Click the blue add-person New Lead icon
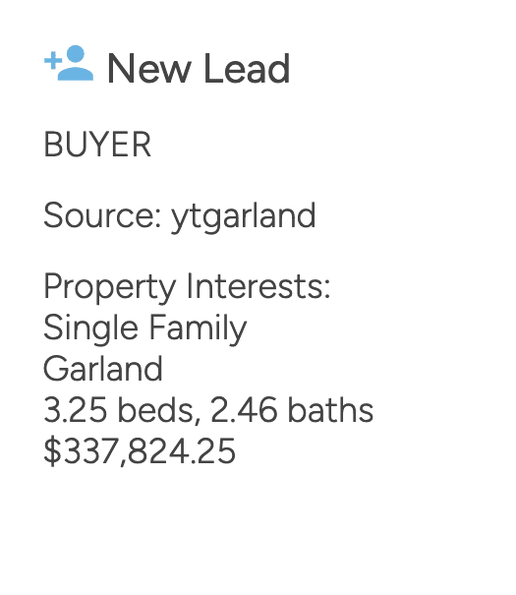516x595 pixels. 69,63
